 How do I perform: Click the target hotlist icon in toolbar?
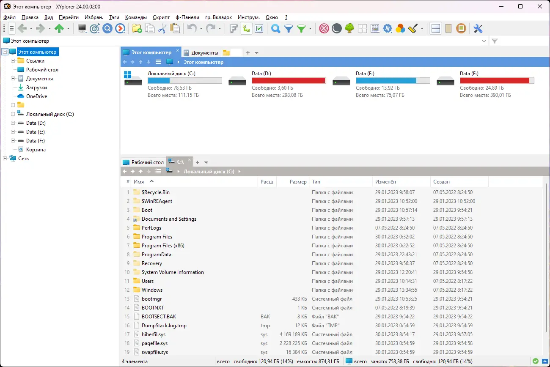click(x=95, y=29)
